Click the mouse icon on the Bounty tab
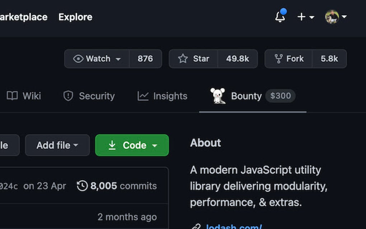Viewport: 366px width, 229px height. (219, 96)
